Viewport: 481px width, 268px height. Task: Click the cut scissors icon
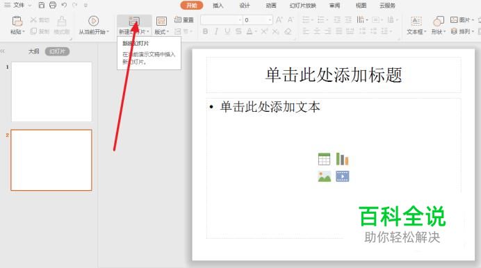[x=33, y=20]
